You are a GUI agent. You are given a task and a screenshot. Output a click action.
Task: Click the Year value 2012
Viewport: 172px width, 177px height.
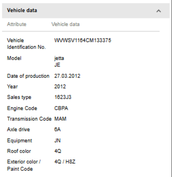tap(60, 87)
